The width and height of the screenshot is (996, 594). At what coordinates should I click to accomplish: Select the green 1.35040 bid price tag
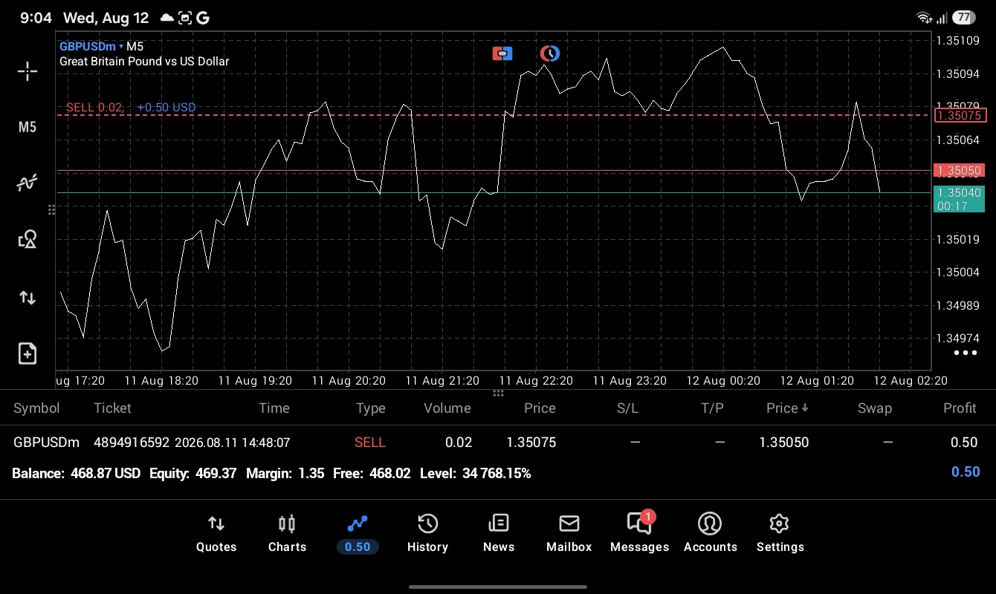(x=959, y=199)
